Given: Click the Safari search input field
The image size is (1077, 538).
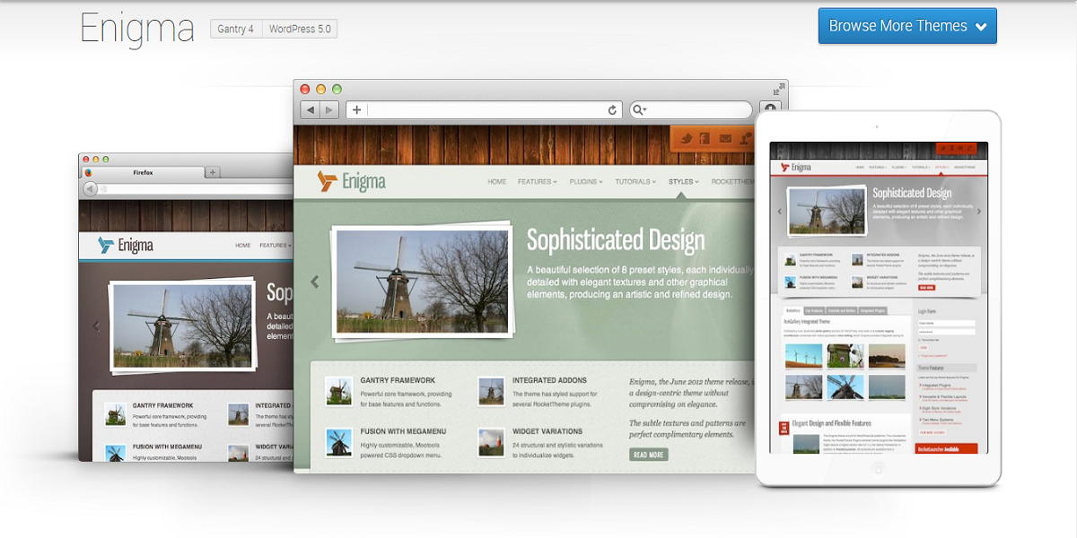Looking at the screenshot, I should pyautogui.click(x=691, y=110).
